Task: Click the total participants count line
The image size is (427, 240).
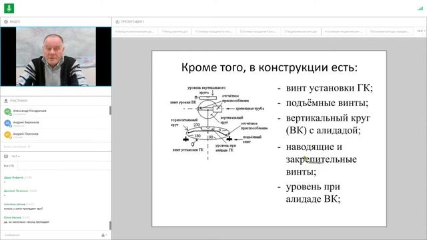Action: [17, 147]
